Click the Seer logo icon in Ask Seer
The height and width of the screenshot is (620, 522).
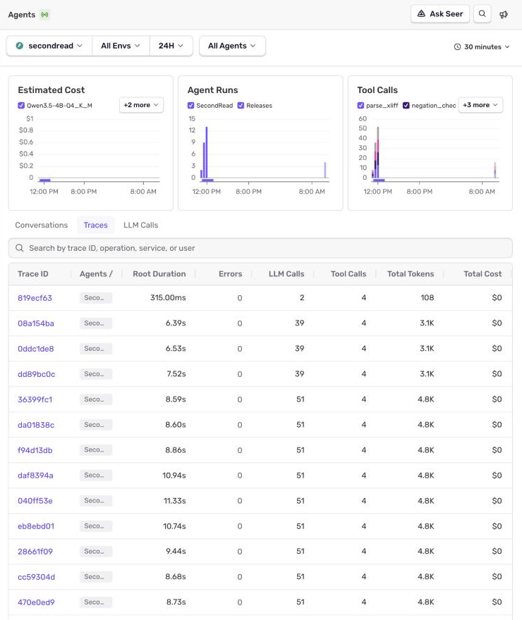(421, 14)
